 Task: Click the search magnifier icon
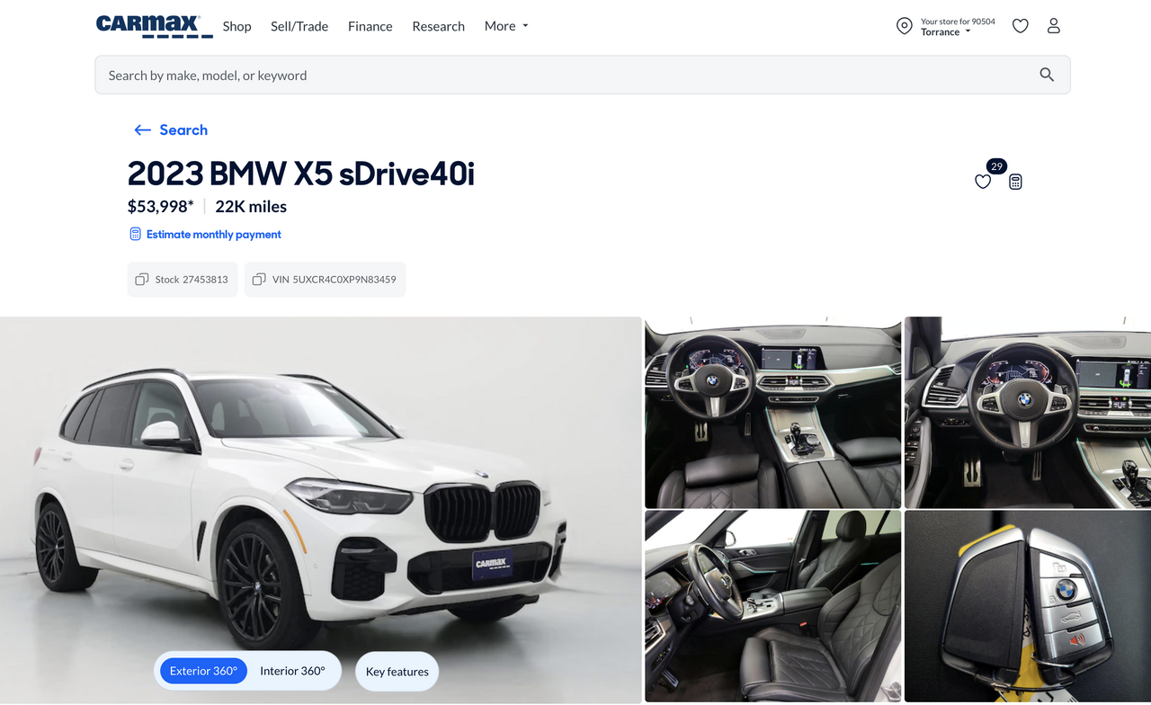pos(1047,75)
